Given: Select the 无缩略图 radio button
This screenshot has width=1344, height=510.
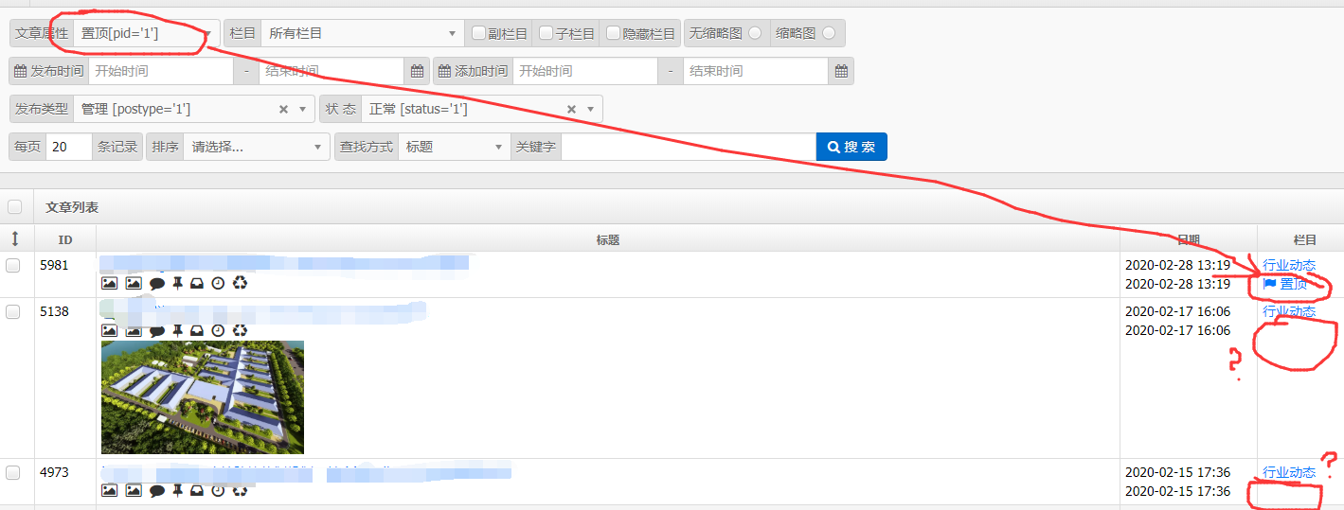Looking at the screenshot, I should 755,33.
